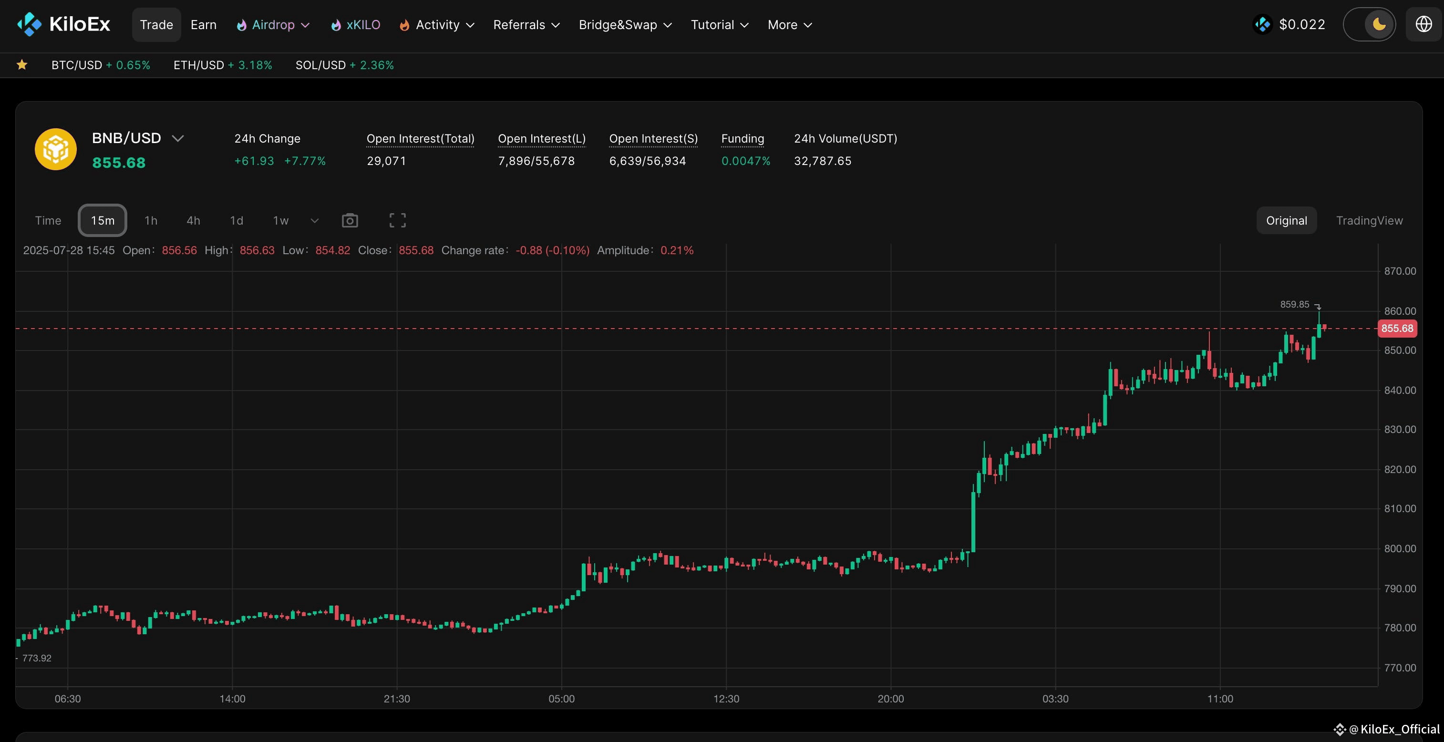The width and height of the screenshot is (1444, 742).
Task: Toggle the dark mode moon switch
Action: click(x=1369, y=24)
